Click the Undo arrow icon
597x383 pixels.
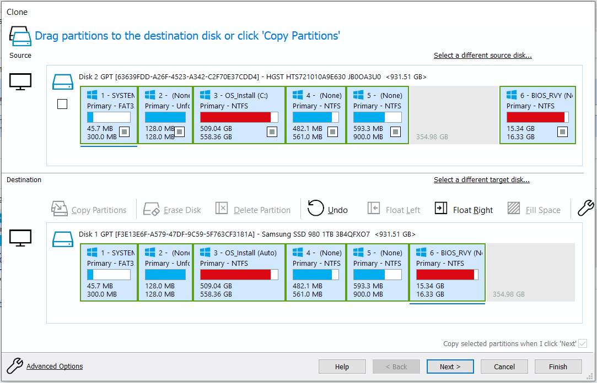pos(316,208)
